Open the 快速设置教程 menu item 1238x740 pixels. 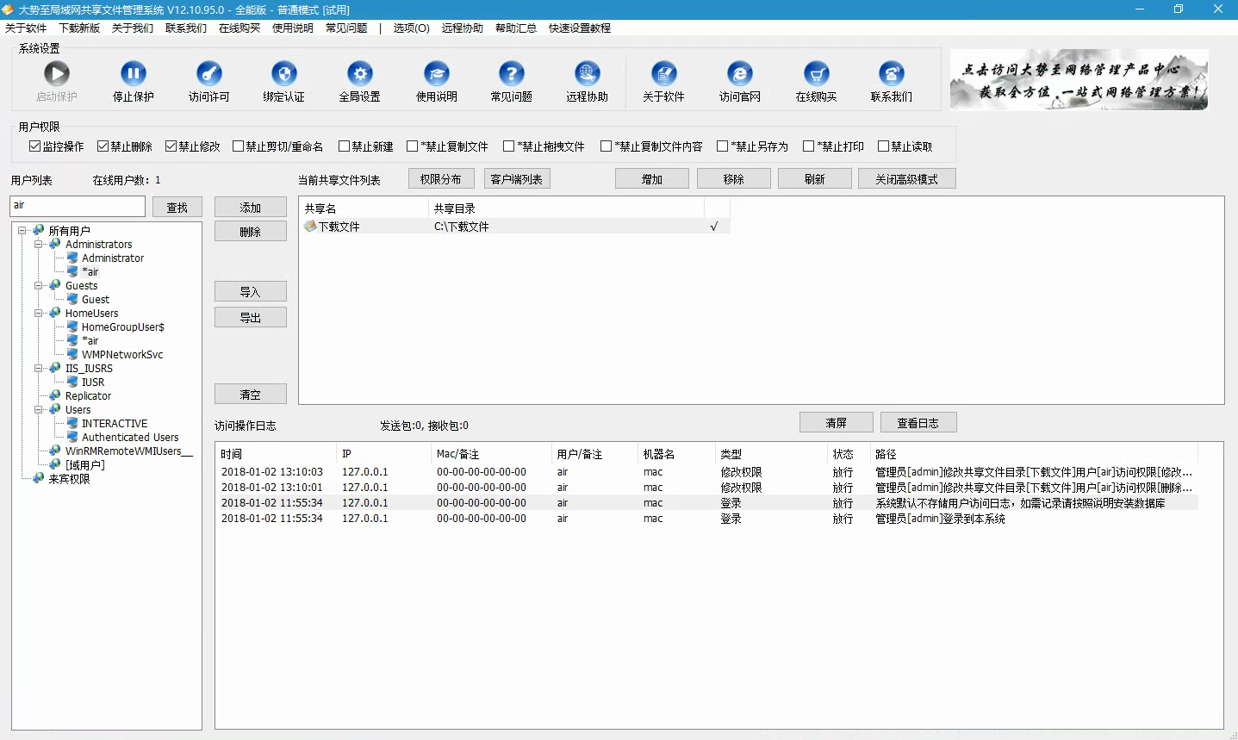pyautogui.click(x=579, y=28)
